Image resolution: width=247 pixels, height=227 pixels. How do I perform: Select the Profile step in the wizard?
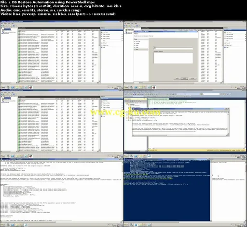(x=137, y=47)
